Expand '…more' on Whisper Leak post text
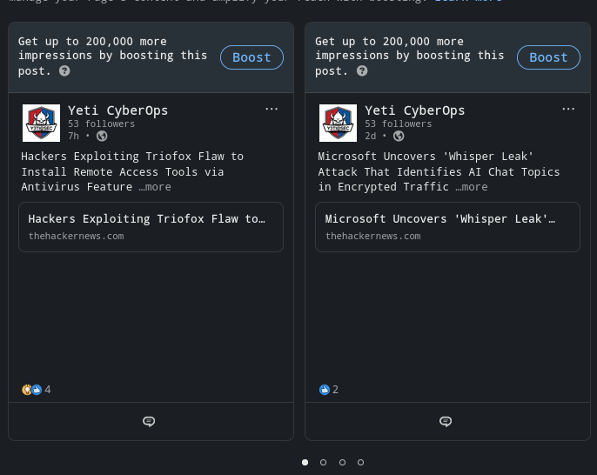 [472, 187]
